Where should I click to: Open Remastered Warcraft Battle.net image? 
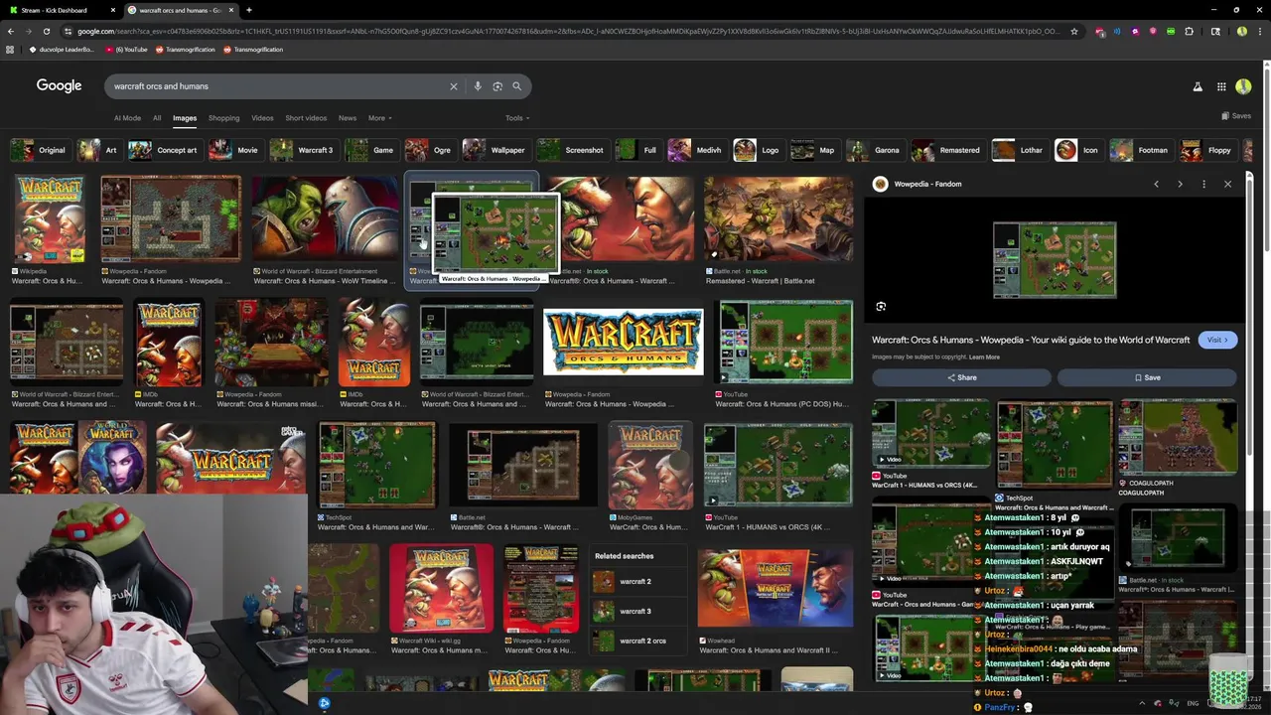(x=778, y=219)
